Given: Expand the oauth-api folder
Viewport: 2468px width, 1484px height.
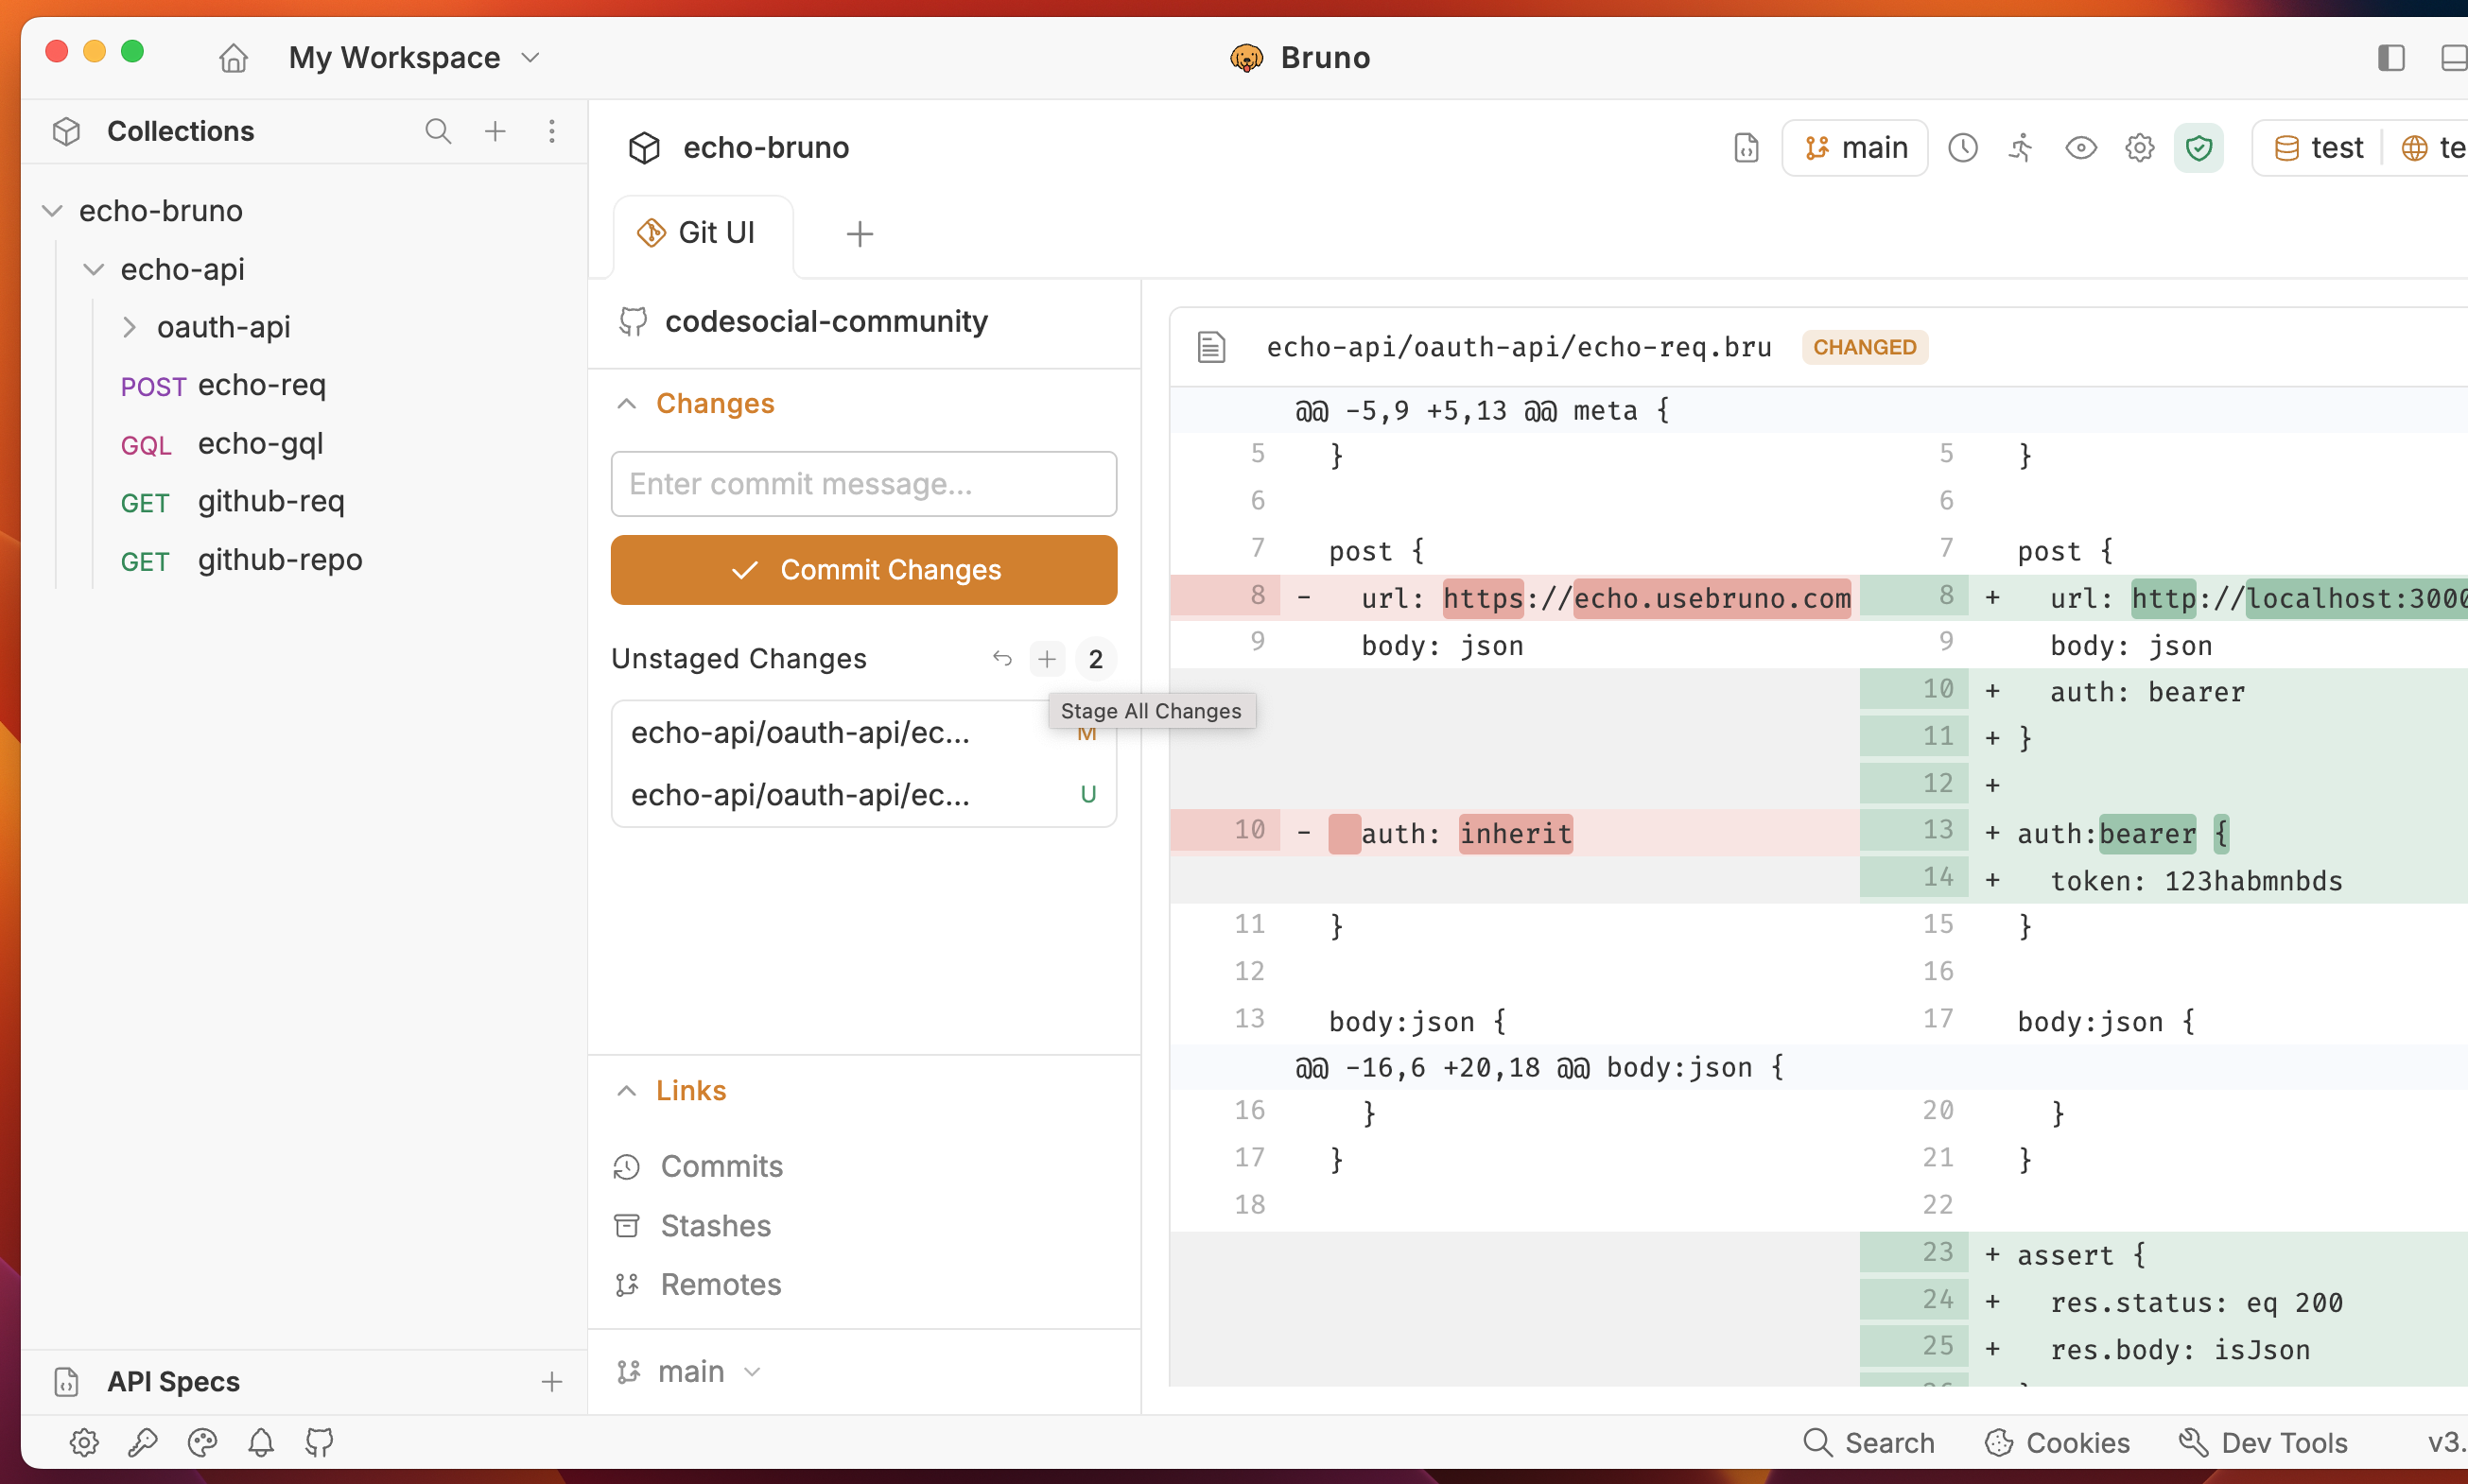Looking at the screenshot, I should click(129, 327).
